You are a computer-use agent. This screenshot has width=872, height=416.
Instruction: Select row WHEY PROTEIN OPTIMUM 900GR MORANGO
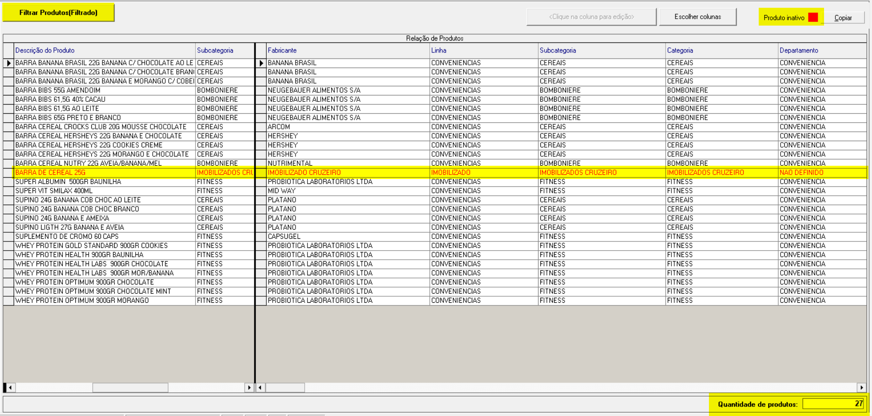82,300
